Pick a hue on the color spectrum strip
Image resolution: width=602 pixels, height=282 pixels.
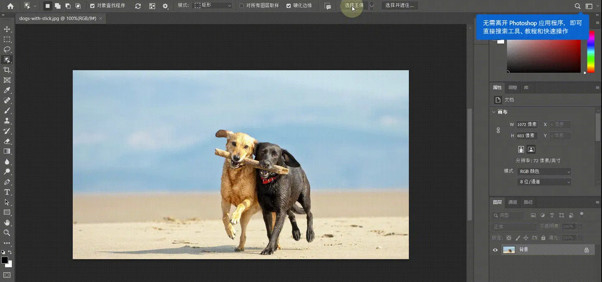pos(591,52)
